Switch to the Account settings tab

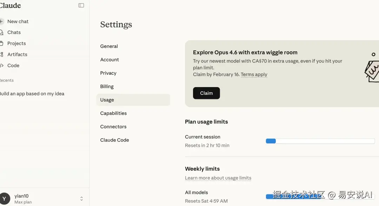click(x=109, y=60)
